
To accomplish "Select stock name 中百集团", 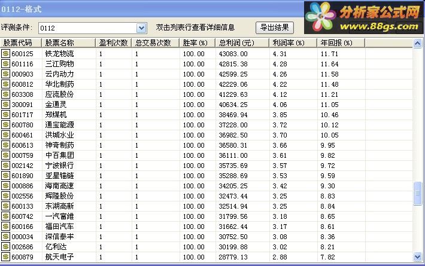I will click(59, 155).
